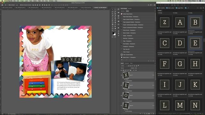Click the background color swatch
This screenshot has height=115, width=205.
[x=115, y=34]
